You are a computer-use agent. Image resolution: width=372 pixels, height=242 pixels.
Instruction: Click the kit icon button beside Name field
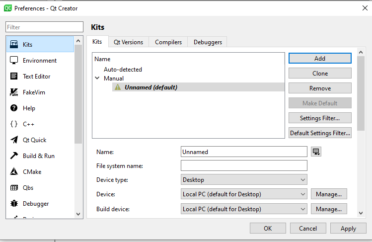pyautogui.click(x=316, y=152)
